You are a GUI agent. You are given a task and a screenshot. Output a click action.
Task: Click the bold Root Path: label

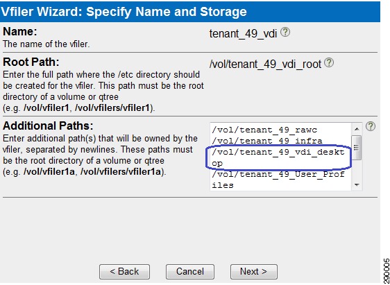31,62
